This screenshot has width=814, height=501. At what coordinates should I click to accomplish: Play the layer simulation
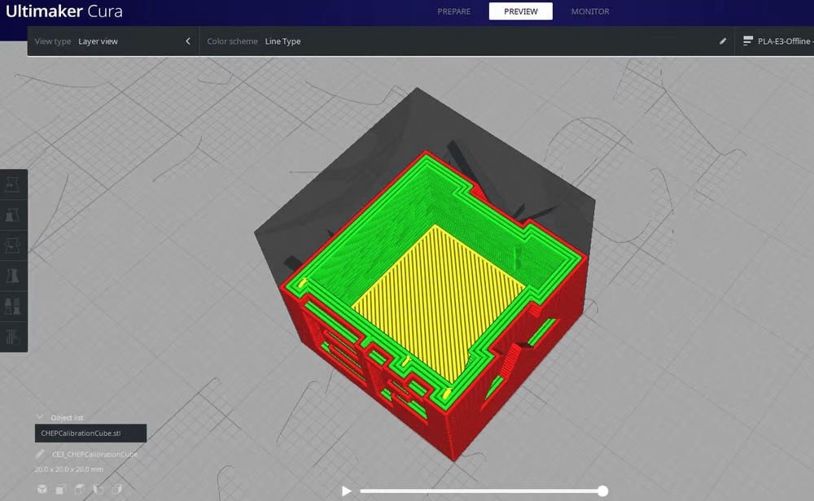346,490
